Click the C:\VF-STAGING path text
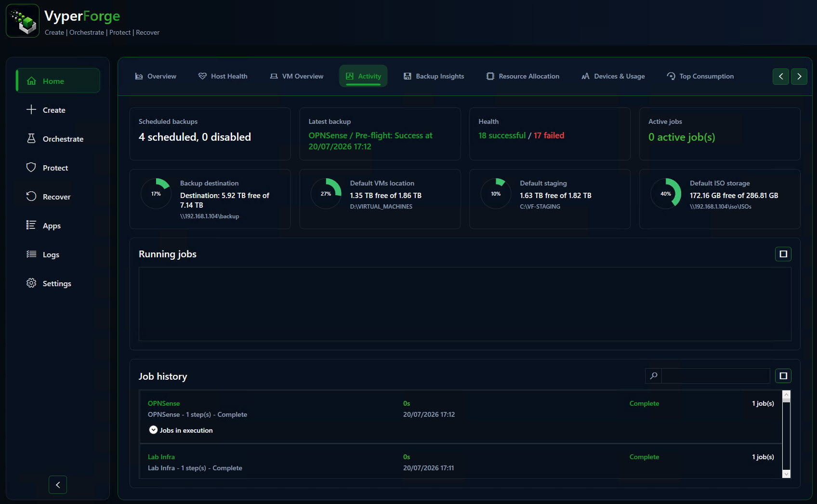This screenshot has width=817, height=504. [540, 207]
